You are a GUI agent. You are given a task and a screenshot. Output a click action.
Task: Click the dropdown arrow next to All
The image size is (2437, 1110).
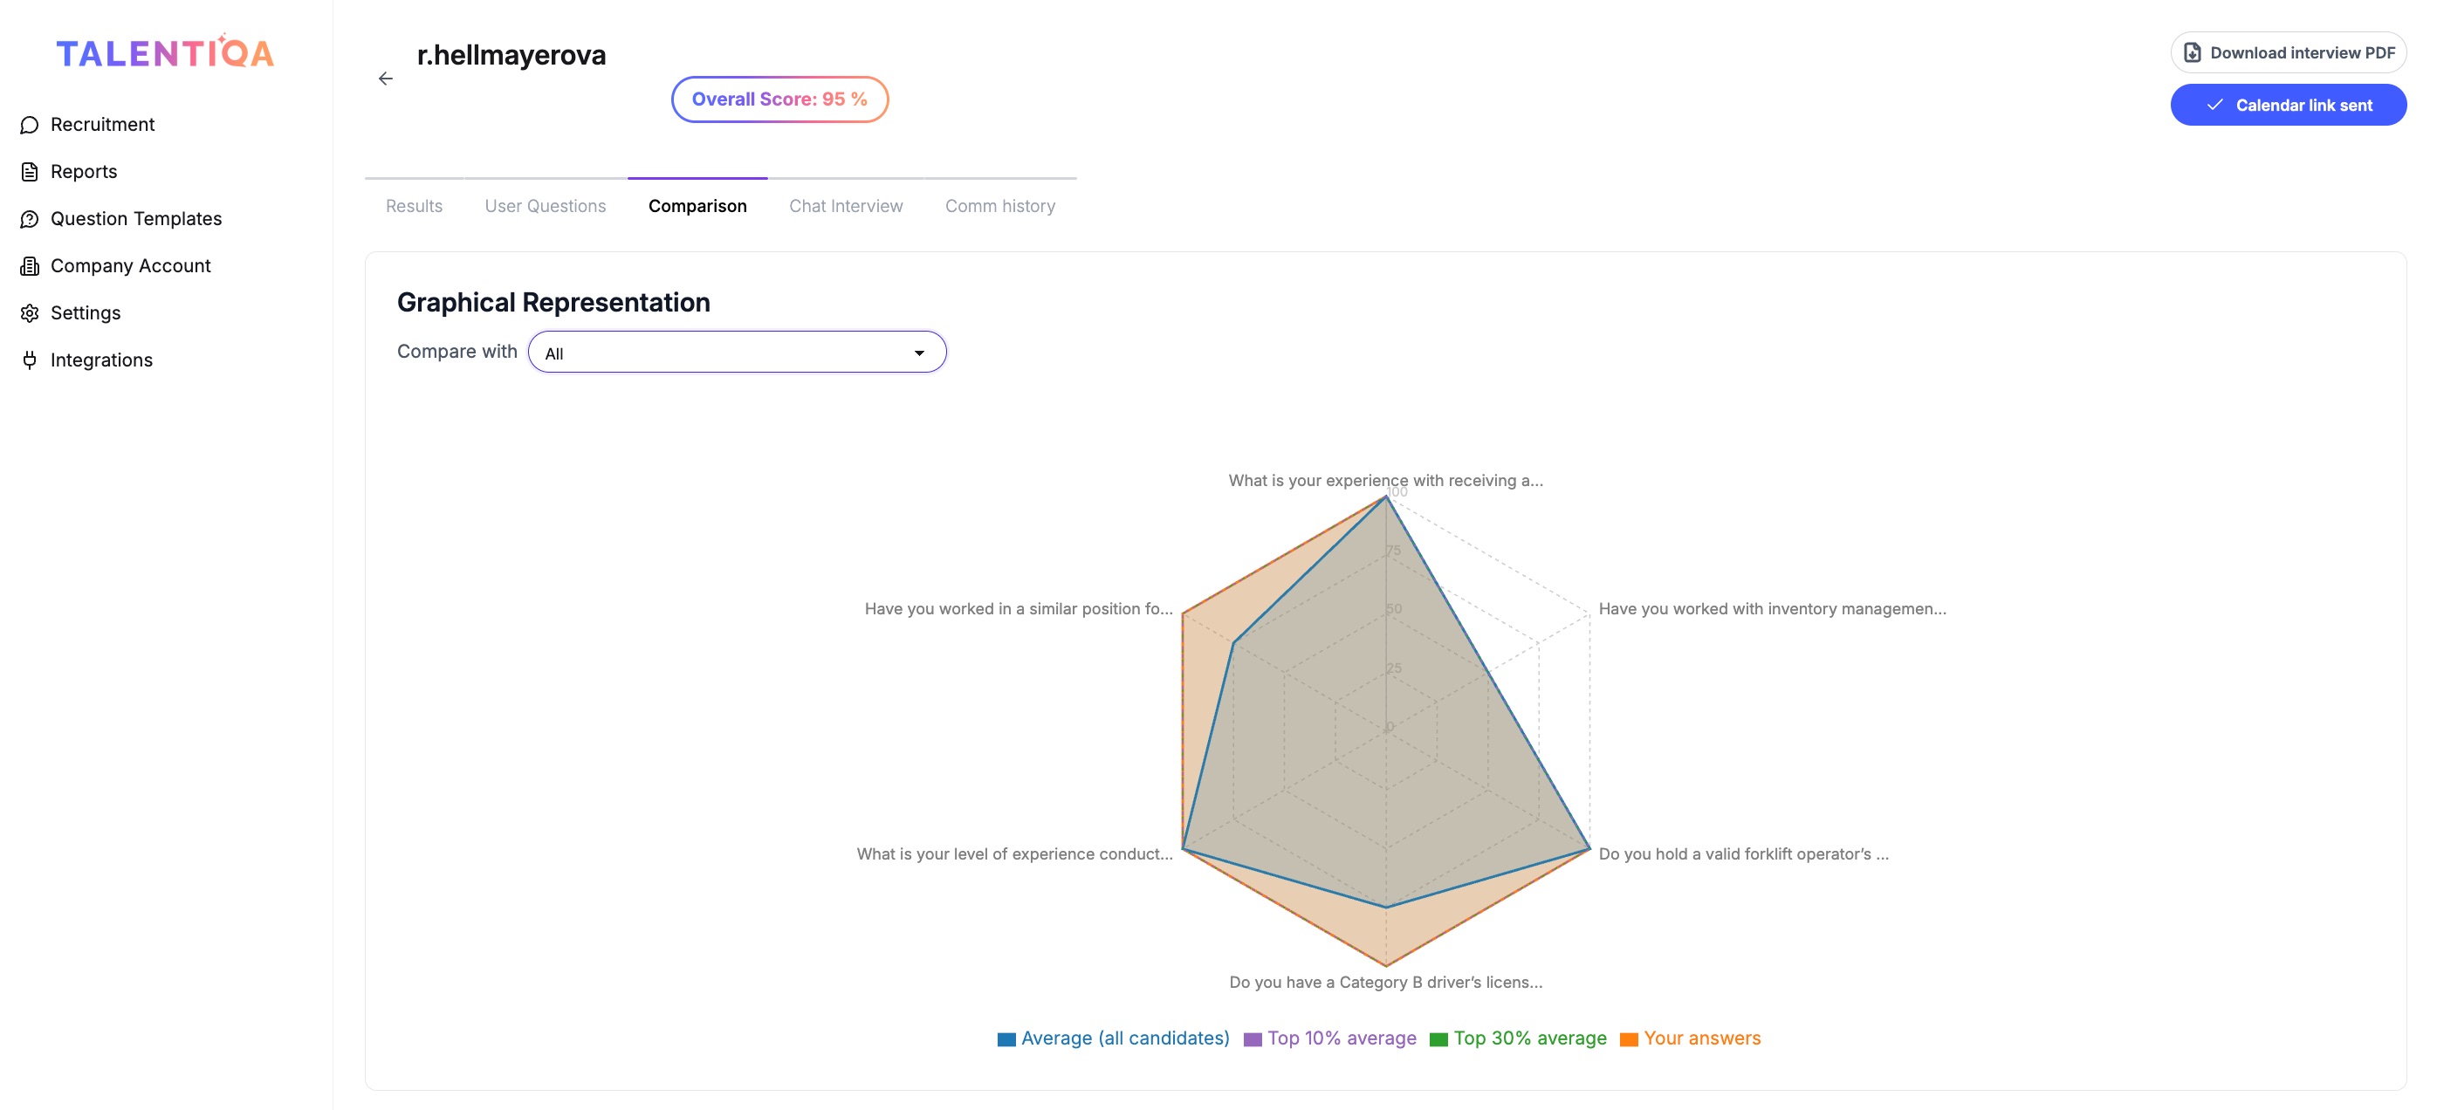(918, 353)
